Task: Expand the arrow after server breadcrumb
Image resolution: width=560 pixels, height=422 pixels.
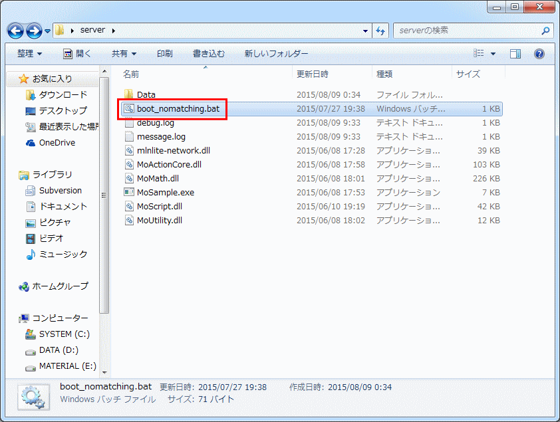Action: click(x=114, y=31)
